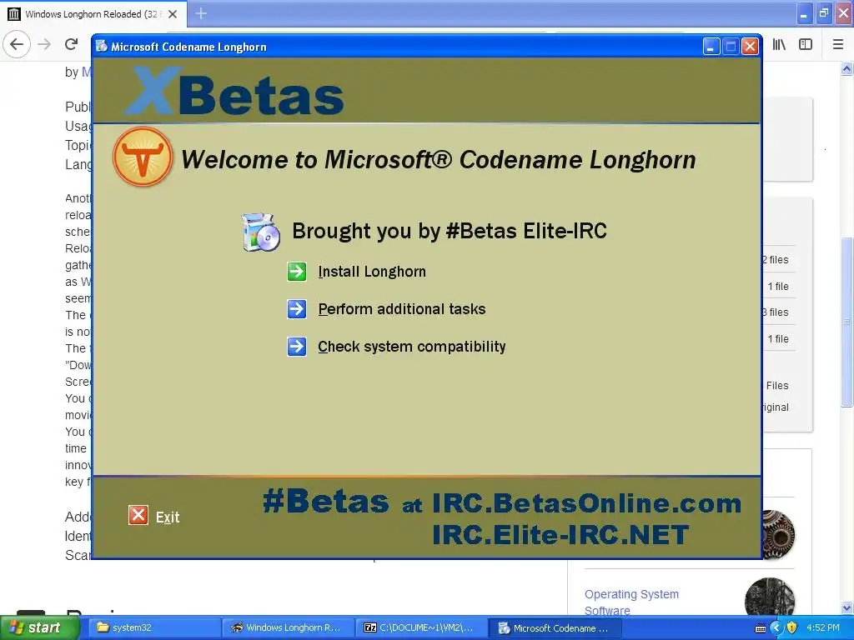Click the browser back arrow button

pyautogui.click(x=17, y=44)
